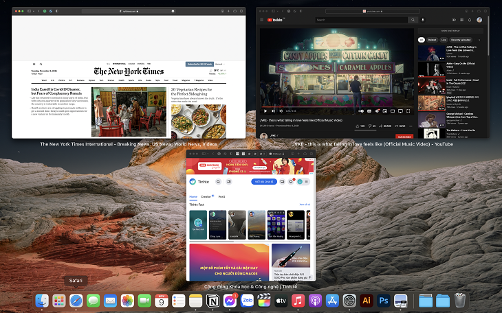This screenshot has height=313, width=502.
Task: Open Launchpad in the Dock
Action: pyautogui.click(x=59, y=301)
